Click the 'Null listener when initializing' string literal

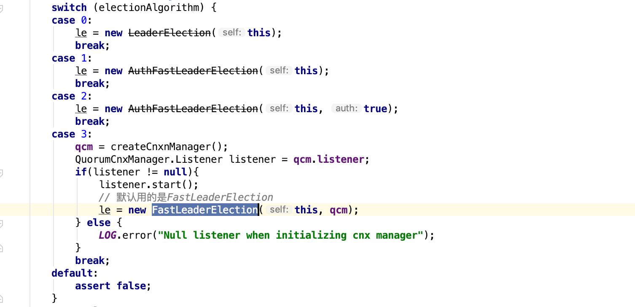click(x=291, y=235)
